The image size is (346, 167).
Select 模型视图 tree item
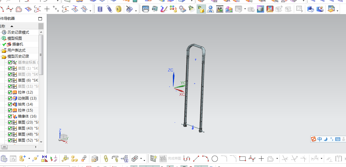point(15,38)
